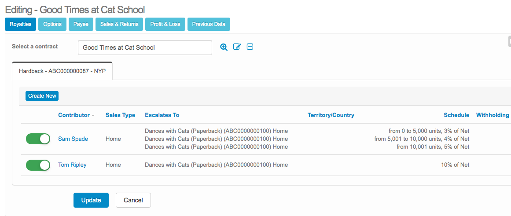Click the minus square icon beside contract field
This screenshot has height=216, width=511.
(250, 47)
